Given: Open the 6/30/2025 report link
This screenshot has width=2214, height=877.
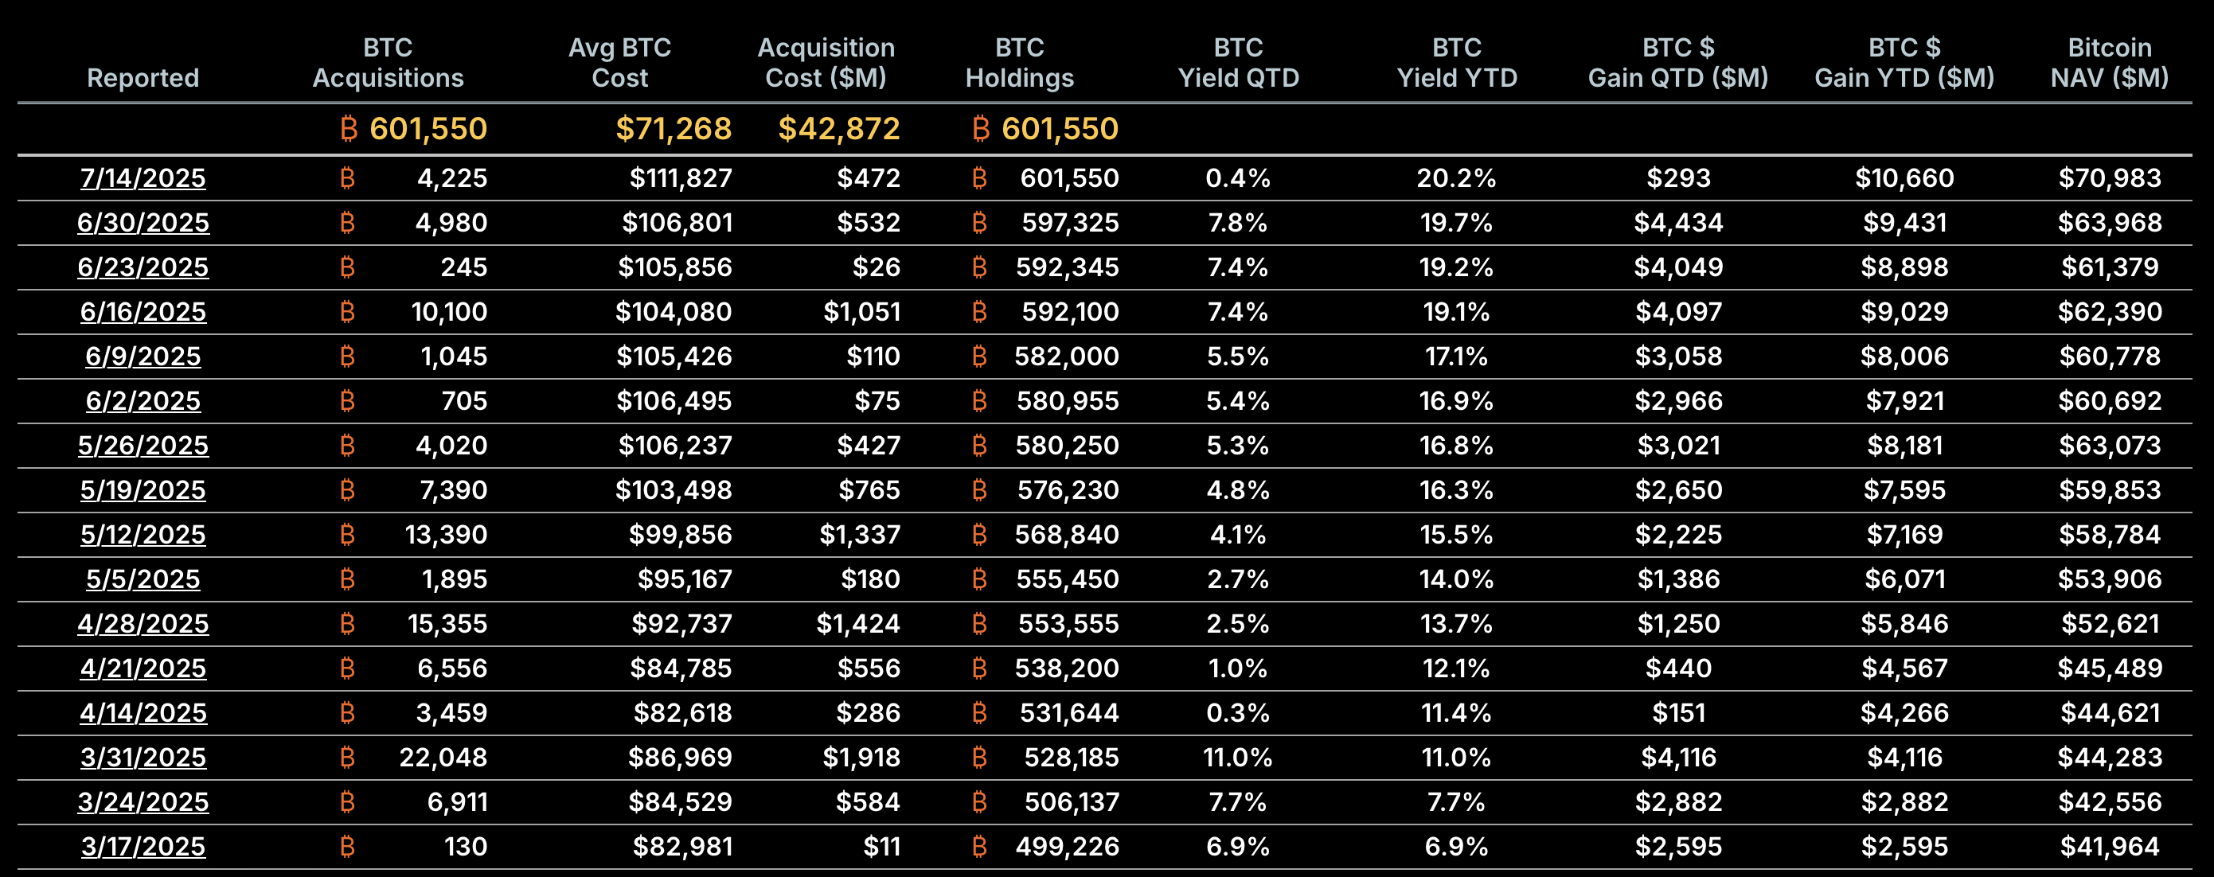Looking at the screenshot, I should pyautogui.click(x=143, y=223).
